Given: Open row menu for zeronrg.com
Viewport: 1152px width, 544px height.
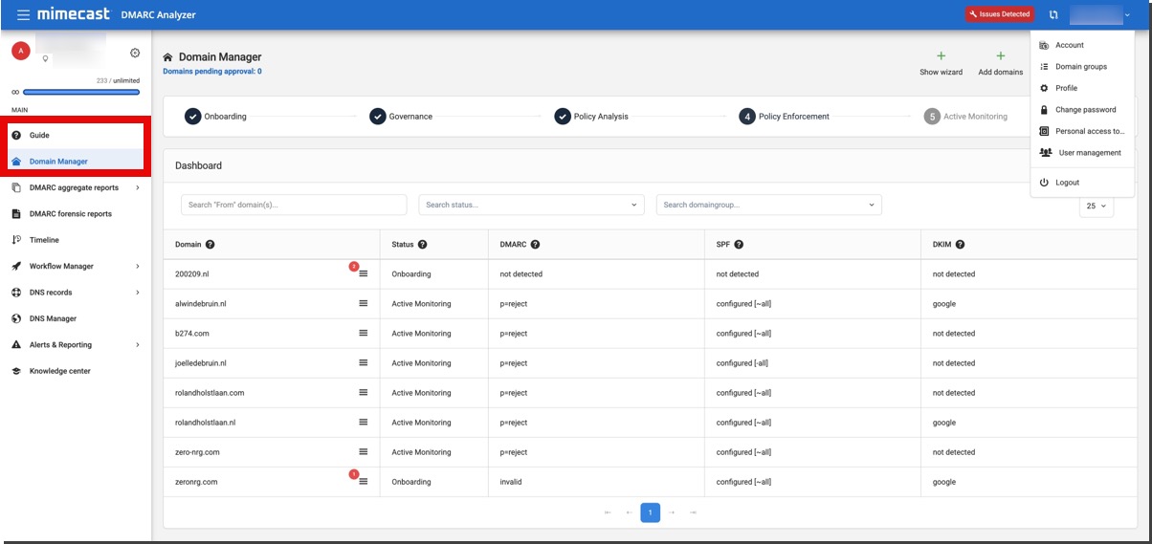Looking at the screenshot, I should pos(363,482).
